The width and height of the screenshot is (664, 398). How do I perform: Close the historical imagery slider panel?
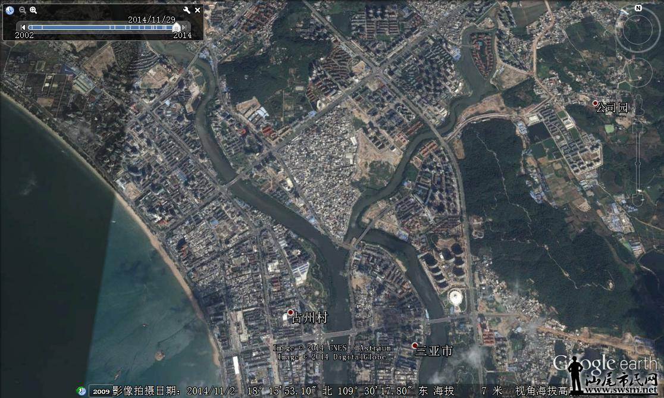pos(198,10)
